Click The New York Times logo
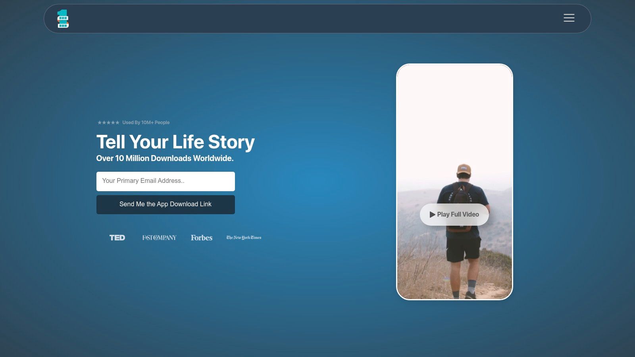The width and height of the screenshot is (635, 357). click(244, 238)
